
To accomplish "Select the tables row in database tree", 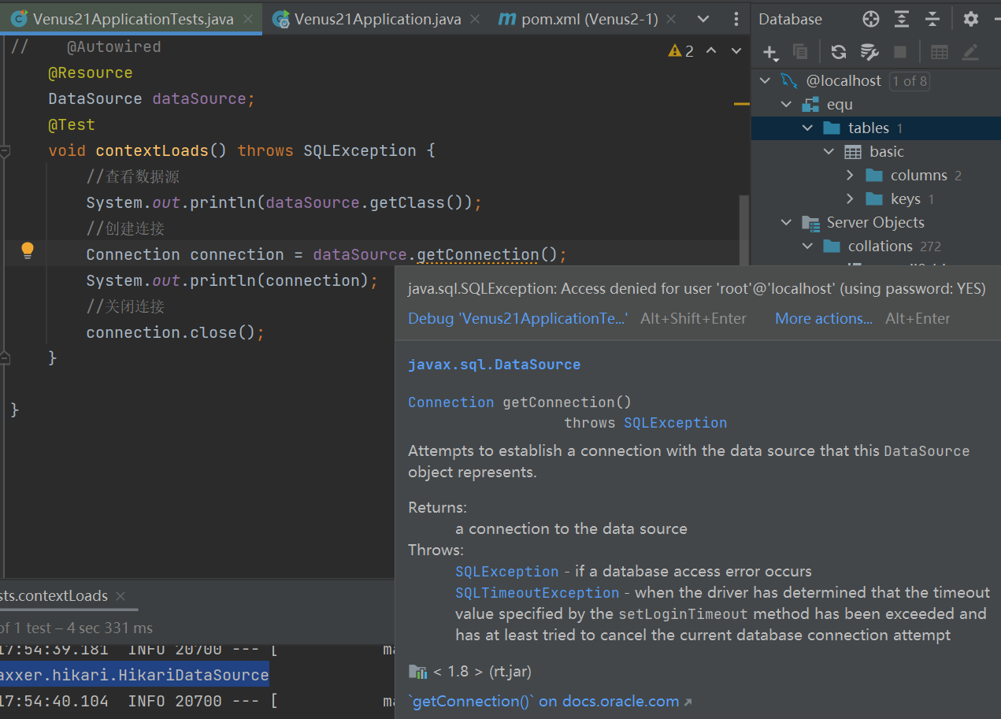I will 876,128.
